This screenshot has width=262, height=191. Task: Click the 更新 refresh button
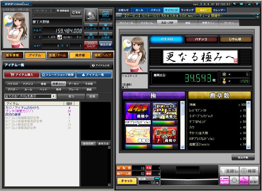click(76, 13)
